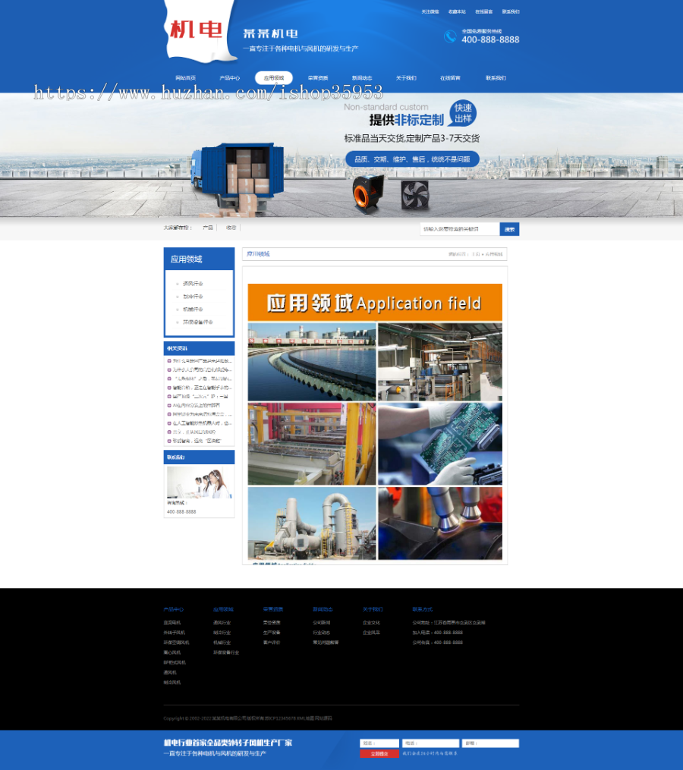
Task: Click the water treatment plant image
Action: 312,362
